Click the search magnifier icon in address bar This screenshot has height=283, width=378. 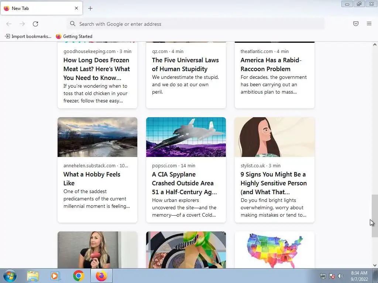point(73,24)
